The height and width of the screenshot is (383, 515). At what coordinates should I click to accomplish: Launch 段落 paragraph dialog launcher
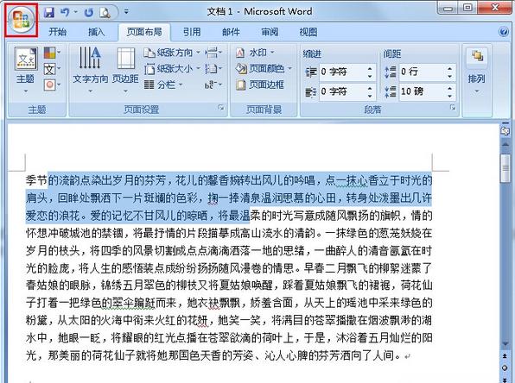tap(453, 108)
